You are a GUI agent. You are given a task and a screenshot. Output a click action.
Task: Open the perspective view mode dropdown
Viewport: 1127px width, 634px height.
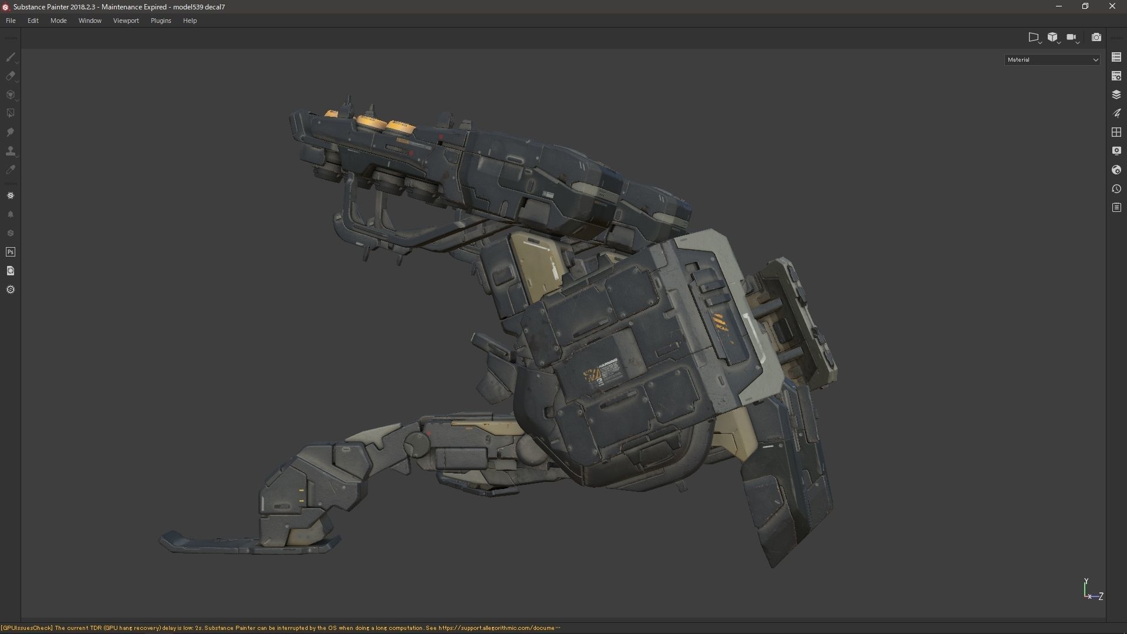coord(1034,38)
